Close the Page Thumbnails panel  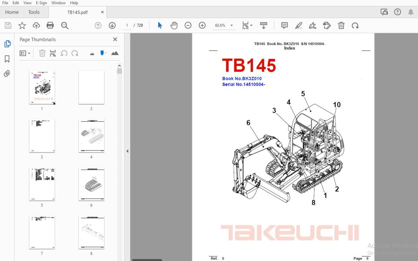(x=115, y=39)
